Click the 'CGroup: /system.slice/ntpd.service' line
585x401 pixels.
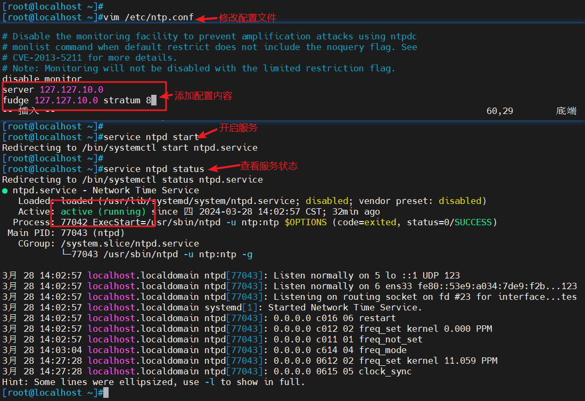click(x=109, y=243)
